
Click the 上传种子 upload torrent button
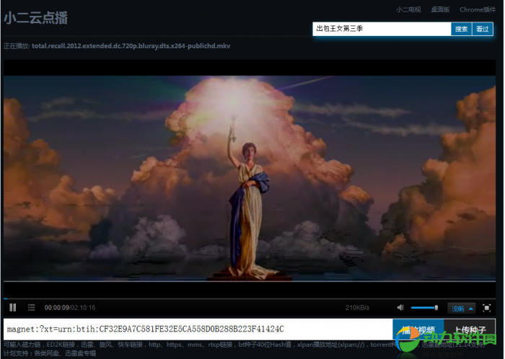point(470,329)
